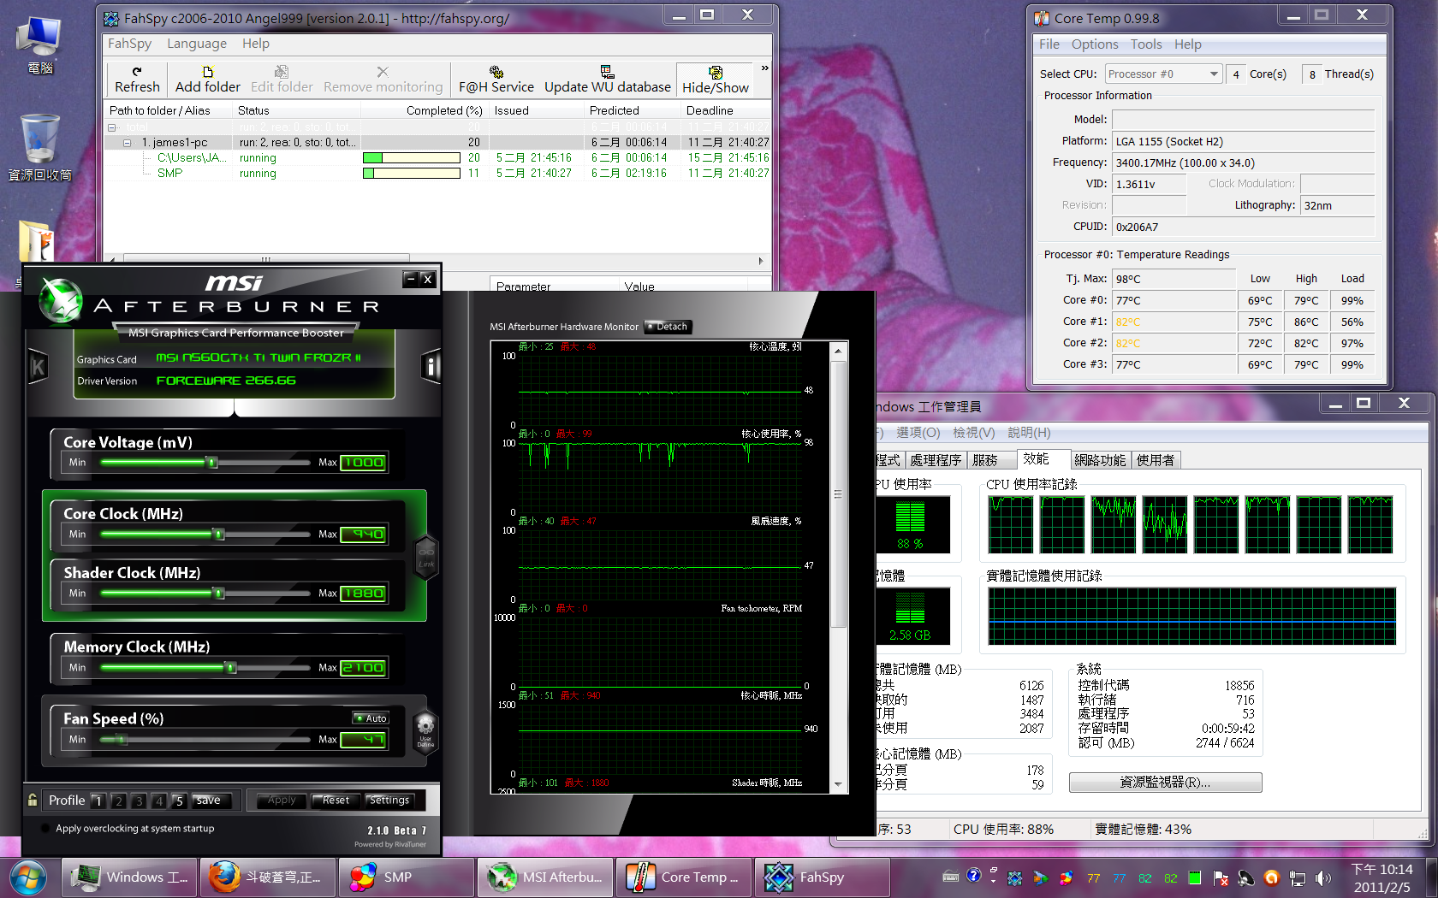Switch to 網路功能 tab in Task Manager

click(x=1100, y=460)
